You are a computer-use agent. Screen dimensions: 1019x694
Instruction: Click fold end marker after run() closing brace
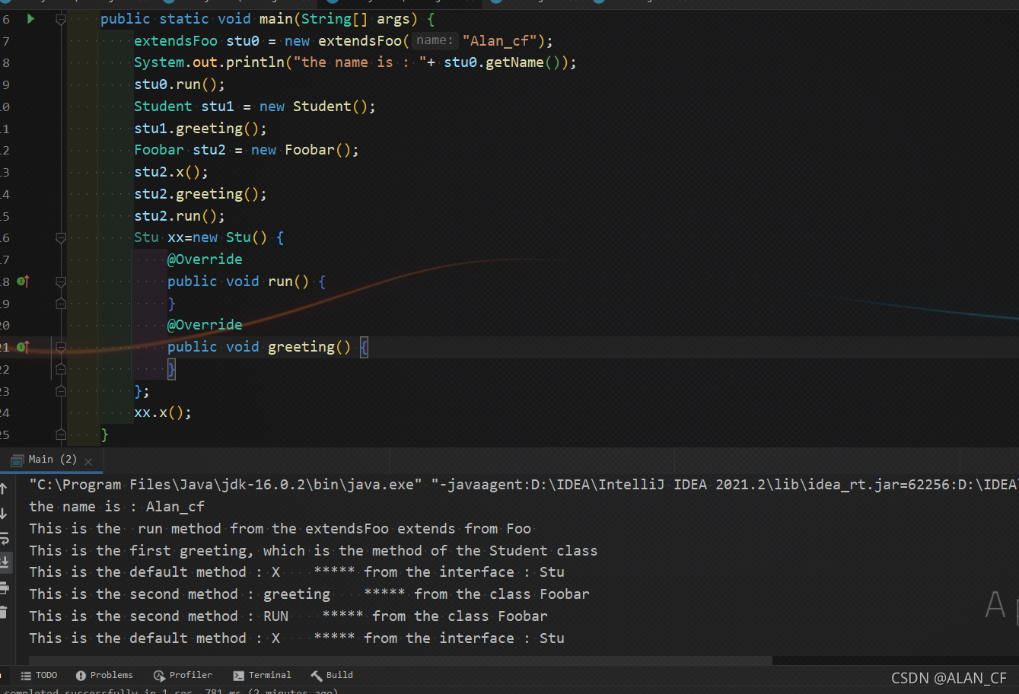[x=61, y=304]
